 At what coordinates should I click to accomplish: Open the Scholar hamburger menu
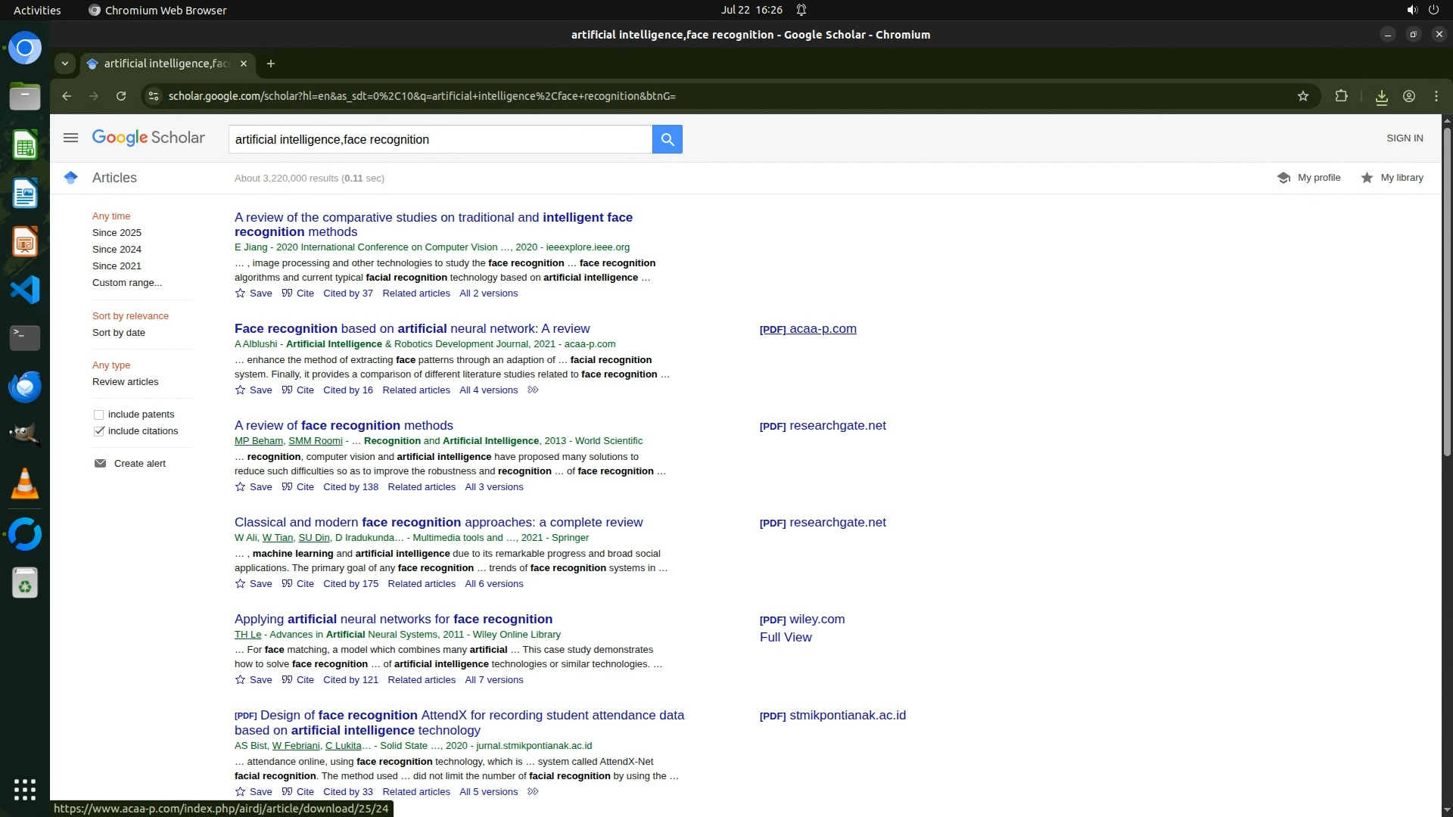coord(70,138)
